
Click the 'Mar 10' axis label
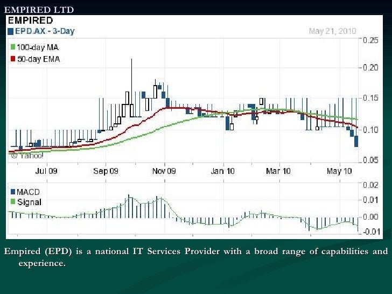pyautogui.click(x=278, y=171)
